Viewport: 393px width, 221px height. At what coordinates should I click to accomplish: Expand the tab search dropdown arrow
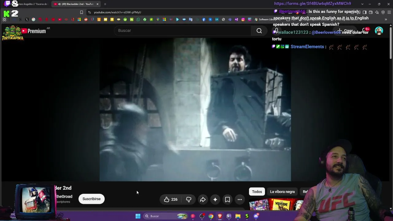tap(362, 4)
